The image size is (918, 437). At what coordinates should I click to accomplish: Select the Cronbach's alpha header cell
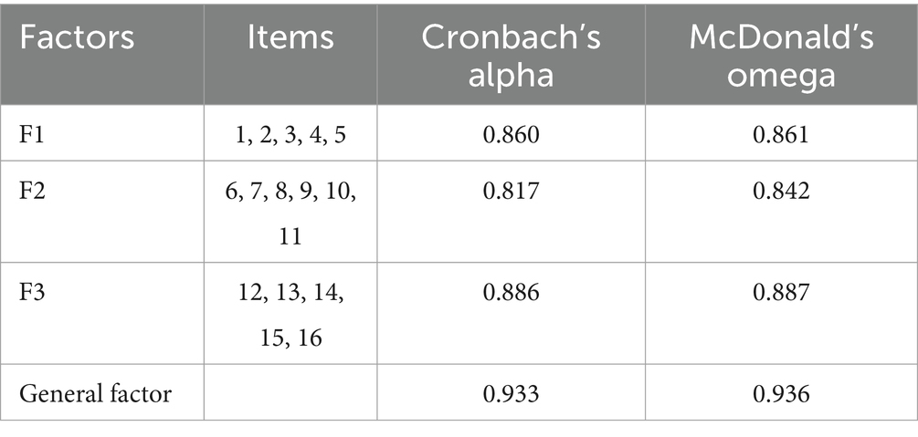pyautogui.click(x=511, y=55)
